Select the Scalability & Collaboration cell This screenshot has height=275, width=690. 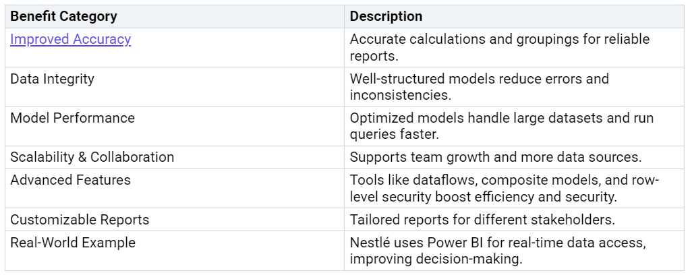(175, 158)
